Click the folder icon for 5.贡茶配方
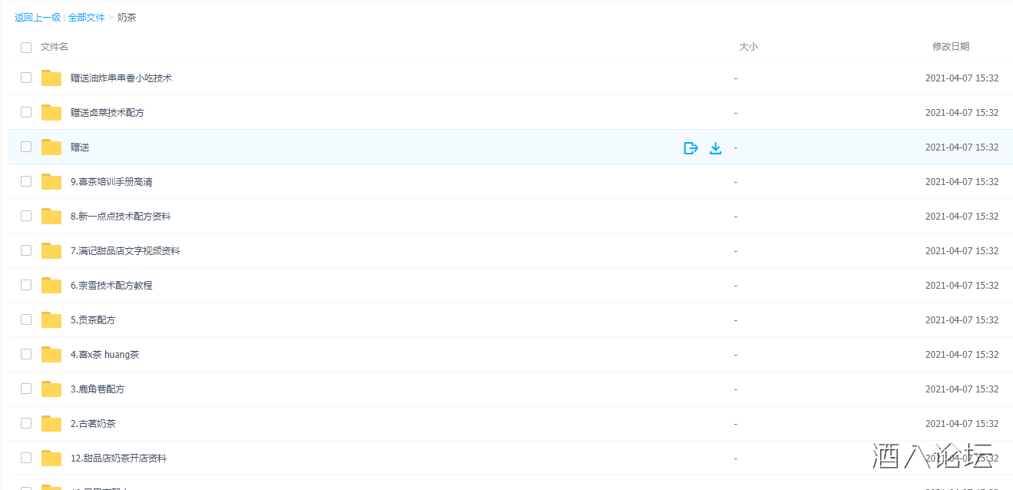The width and height of the screenshot is (1013, 490). (51, 319)
